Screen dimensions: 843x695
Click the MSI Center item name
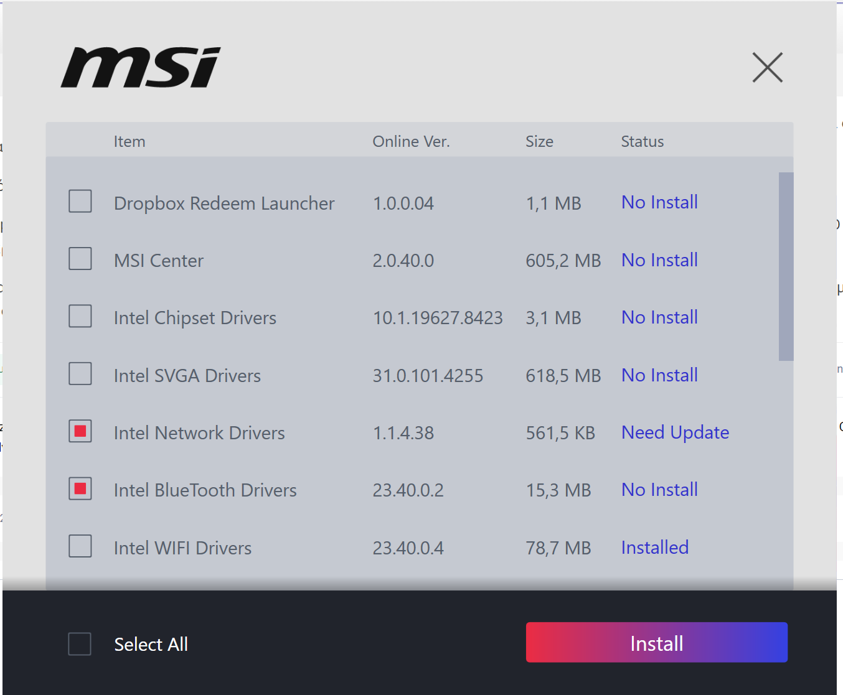tap(159, 261)
